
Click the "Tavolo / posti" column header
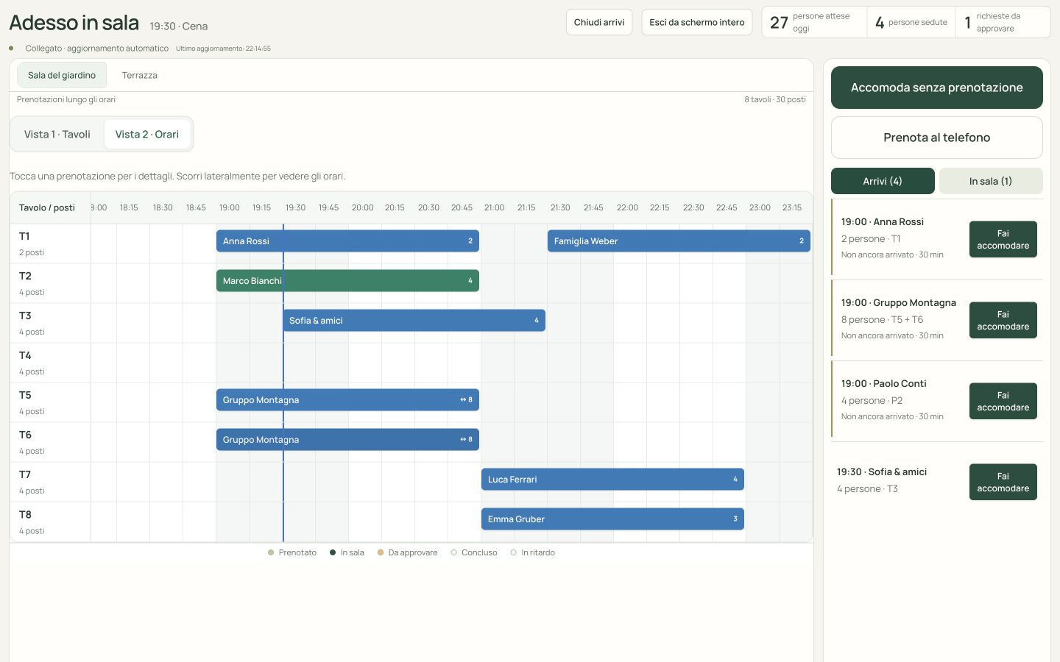pyautogui.click(x=47, y=208)
